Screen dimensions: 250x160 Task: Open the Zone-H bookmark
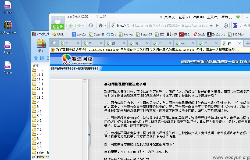[97, 34]
